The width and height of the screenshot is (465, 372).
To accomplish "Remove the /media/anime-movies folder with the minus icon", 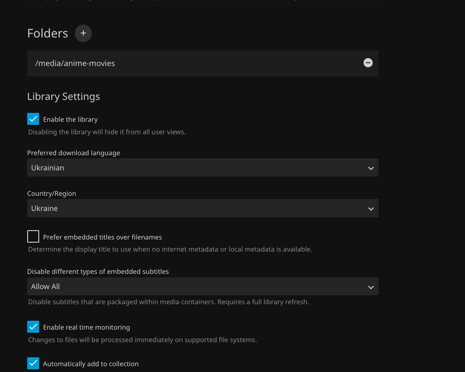I will (x=368, y=63).
